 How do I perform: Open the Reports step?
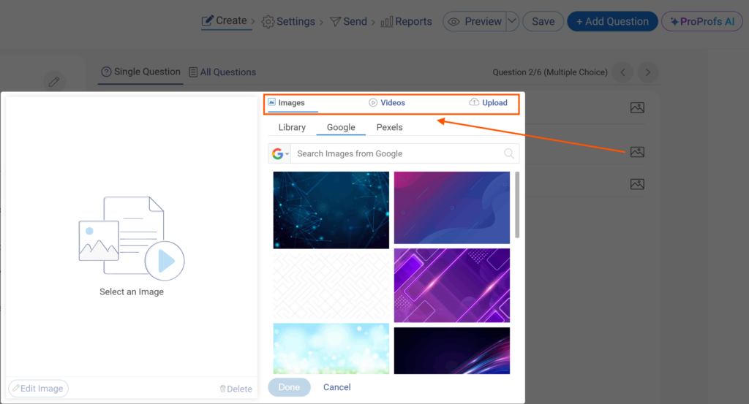406,21
